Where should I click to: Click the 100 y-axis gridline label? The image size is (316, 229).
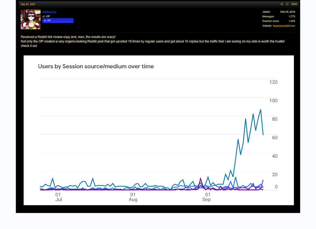point(273,101)
